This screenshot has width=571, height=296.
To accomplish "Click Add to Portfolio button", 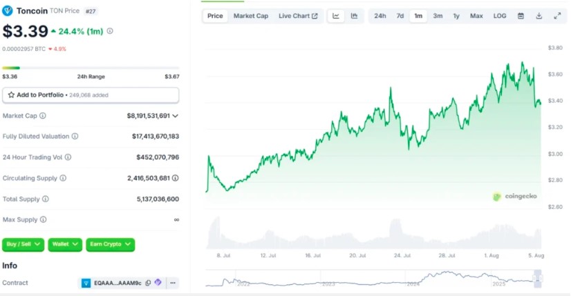I will point(91,95).
